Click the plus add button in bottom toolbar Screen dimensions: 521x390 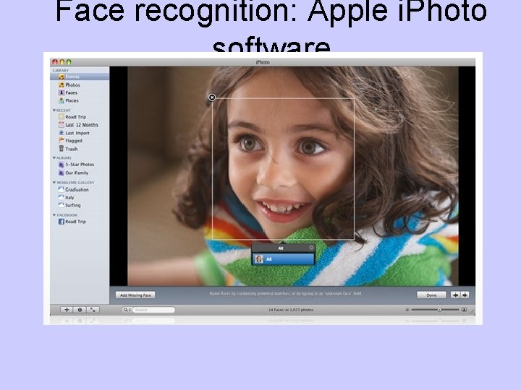tap(67, 310)
